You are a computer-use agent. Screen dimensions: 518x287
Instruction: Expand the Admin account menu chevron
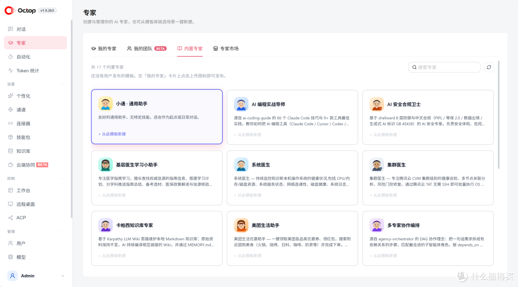pos(63,276)
